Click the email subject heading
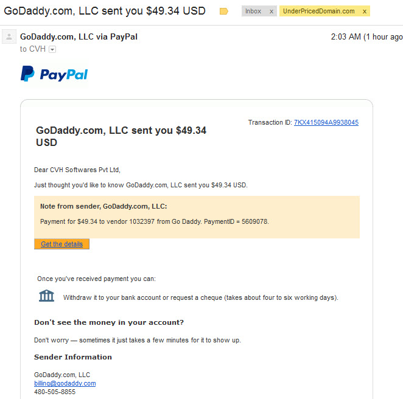The width and height of the screenshot is (403, 399). [x=105, y=11]
